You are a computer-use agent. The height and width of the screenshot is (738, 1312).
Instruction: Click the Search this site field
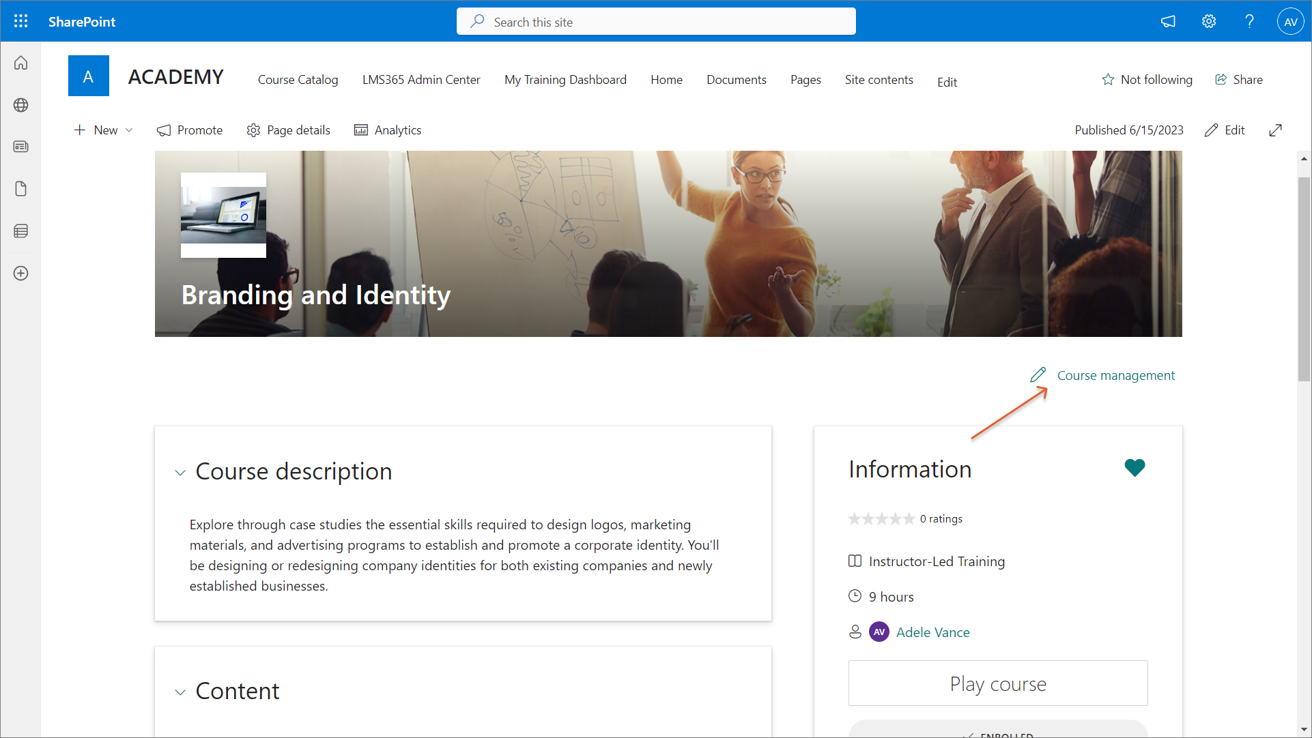[x=655, y=22]
